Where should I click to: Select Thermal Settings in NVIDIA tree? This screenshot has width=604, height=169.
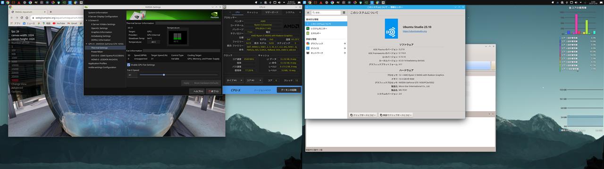point(99,48)
